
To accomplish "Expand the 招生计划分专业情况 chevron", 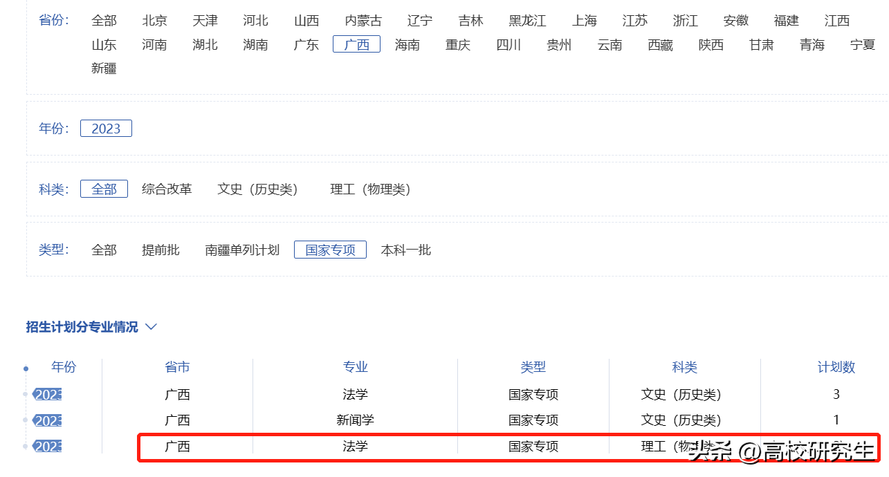I will (151, 327).
